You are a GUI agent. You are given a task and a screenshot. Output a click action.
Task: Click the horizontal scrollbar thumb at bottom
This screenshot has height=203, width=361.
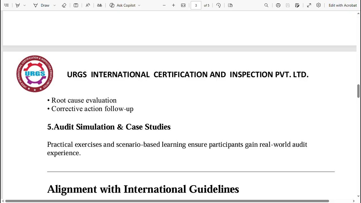tap(167, 201)
